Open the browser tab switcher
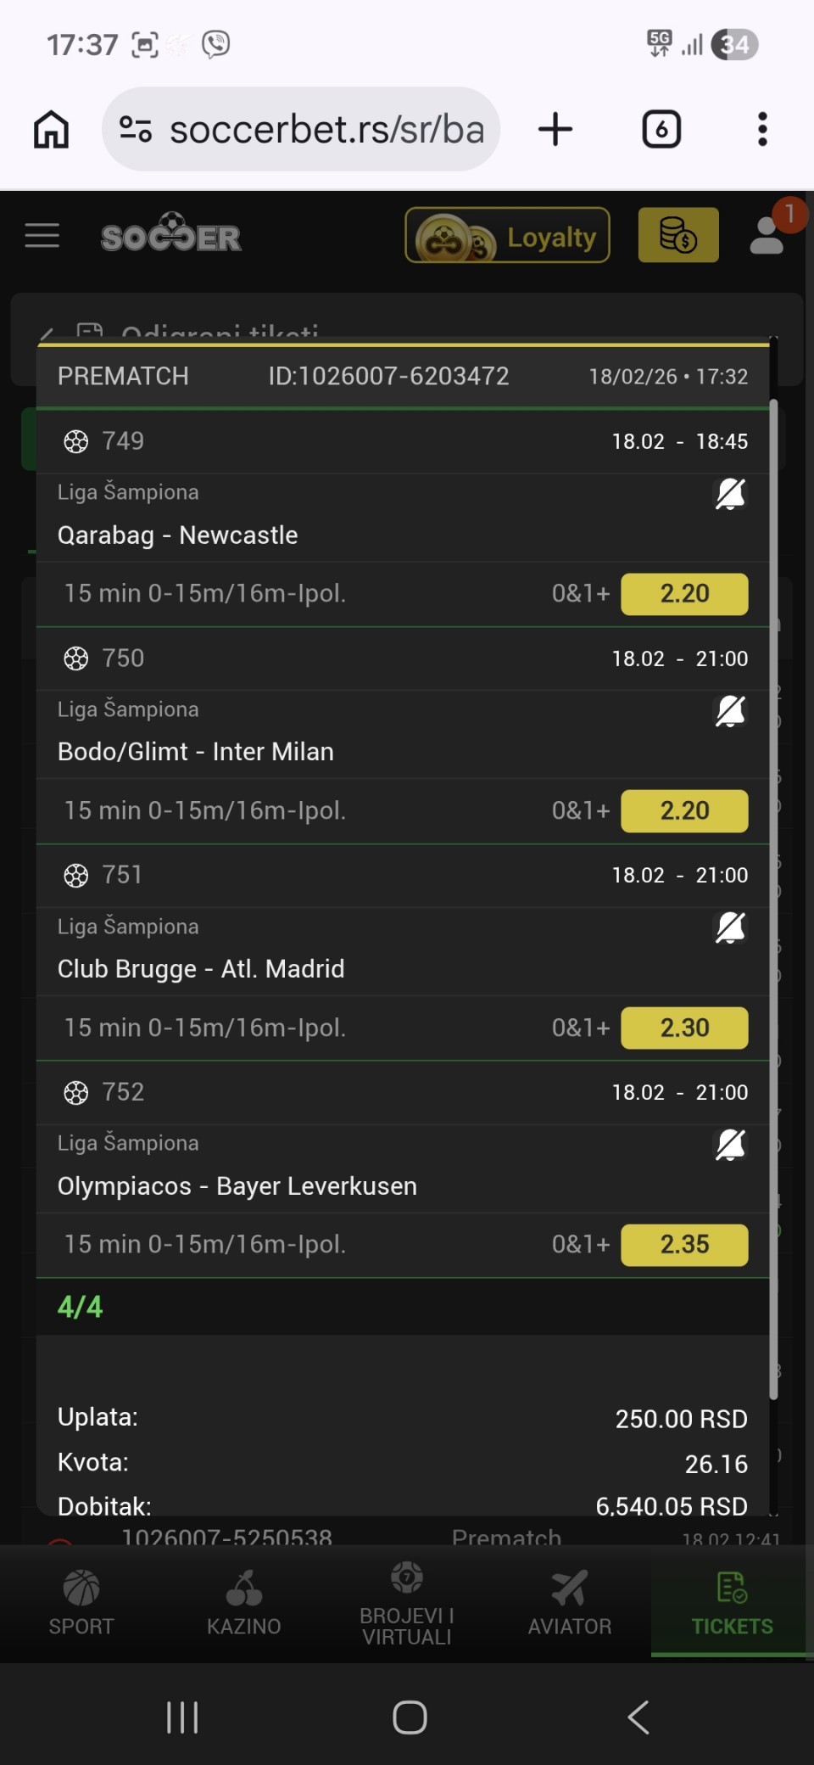 tap(661, 130)
